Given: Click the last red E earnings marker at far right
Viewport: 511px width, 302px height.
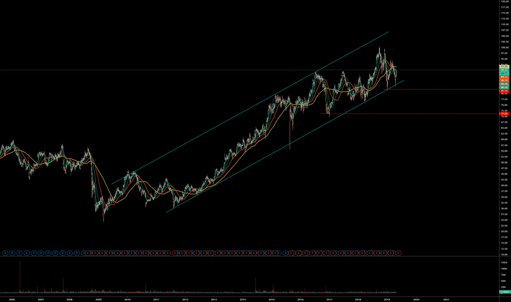Looking at the screenshot, I should point(398,253).
